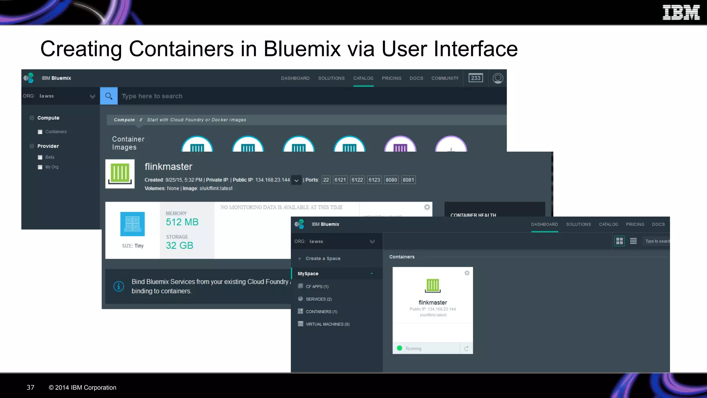Click the info icon on Bind Bluemix Services banner

pyautogui.click(x=119, y=286)
